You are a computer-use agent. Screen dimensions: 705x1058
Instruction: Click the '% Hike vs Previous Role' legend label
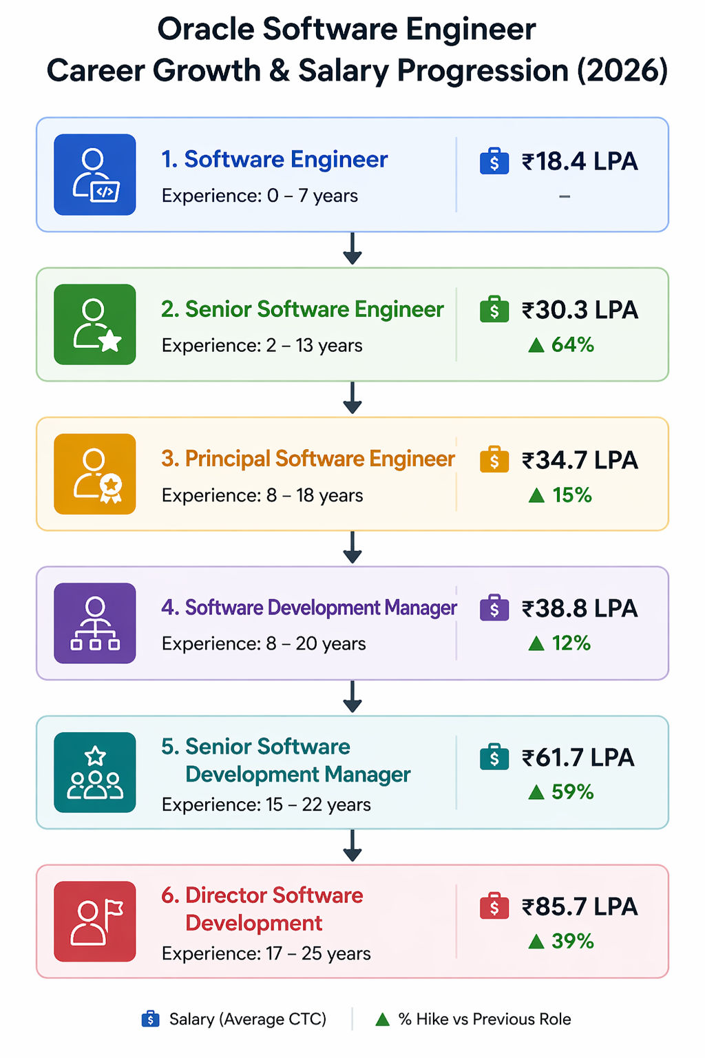[485, 1019]
